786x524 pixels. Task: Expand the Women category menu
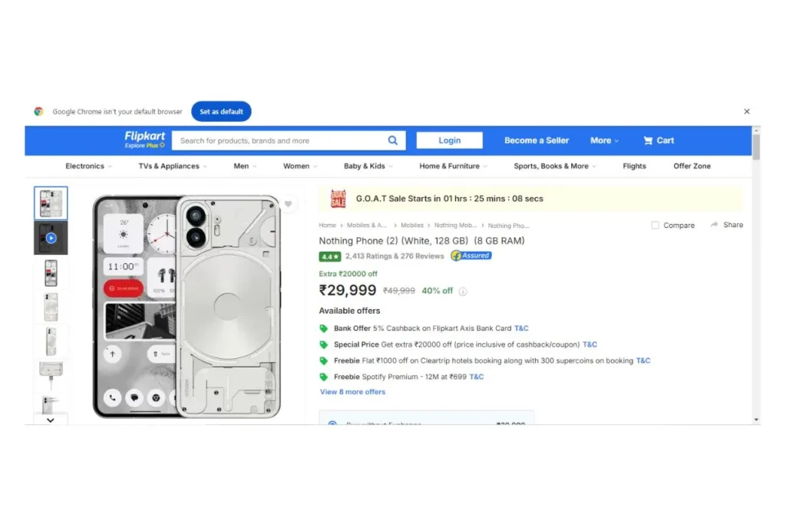click(300, 166)
